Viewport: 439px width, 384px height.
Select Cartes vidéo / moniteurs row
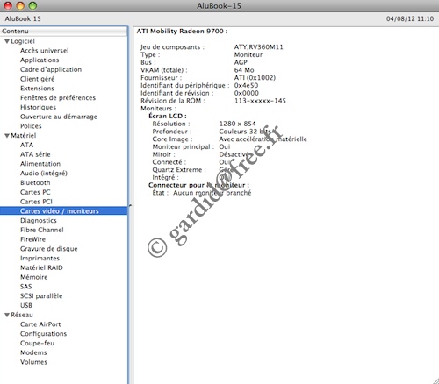(x=63, y=210)
